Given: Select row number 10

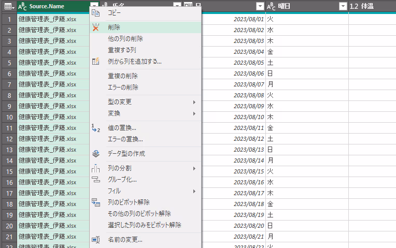Looking at the screenshot, I should click(9, 117).
